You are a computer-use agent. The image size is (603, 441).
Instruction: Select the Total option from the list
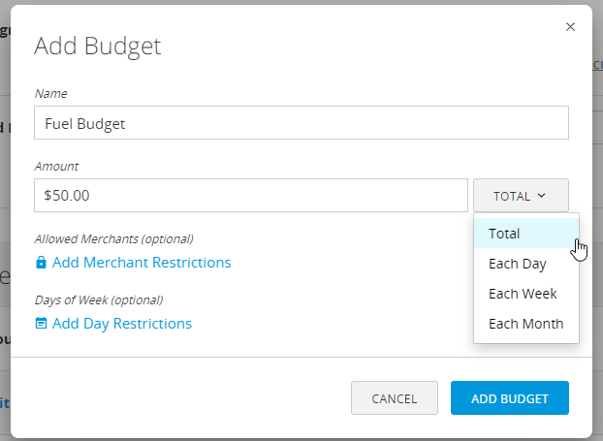[504, 234]
